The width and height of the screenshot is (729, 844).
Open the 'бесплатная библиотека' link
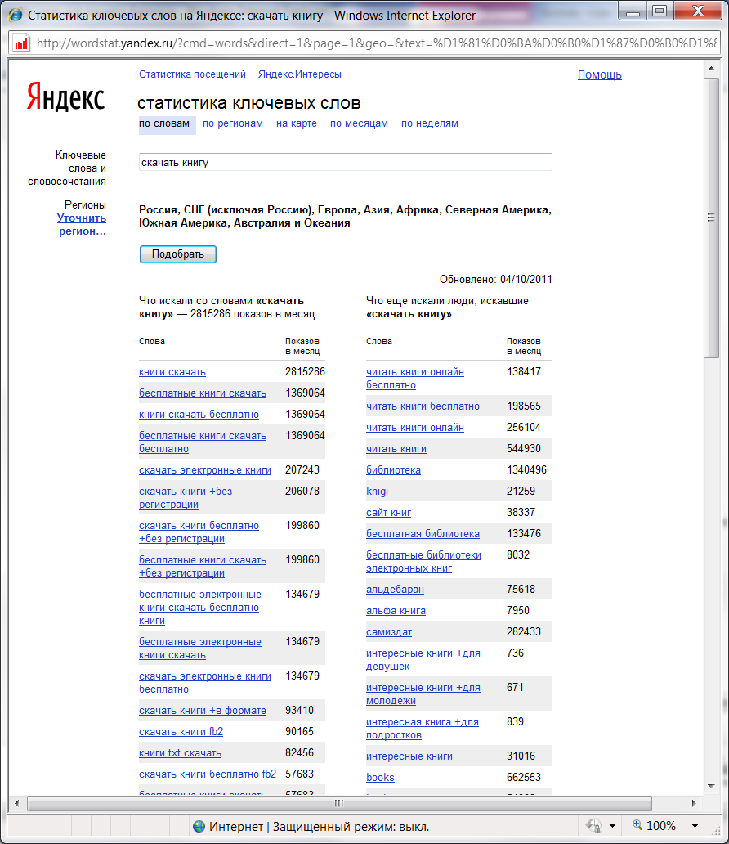click(423, 534)
